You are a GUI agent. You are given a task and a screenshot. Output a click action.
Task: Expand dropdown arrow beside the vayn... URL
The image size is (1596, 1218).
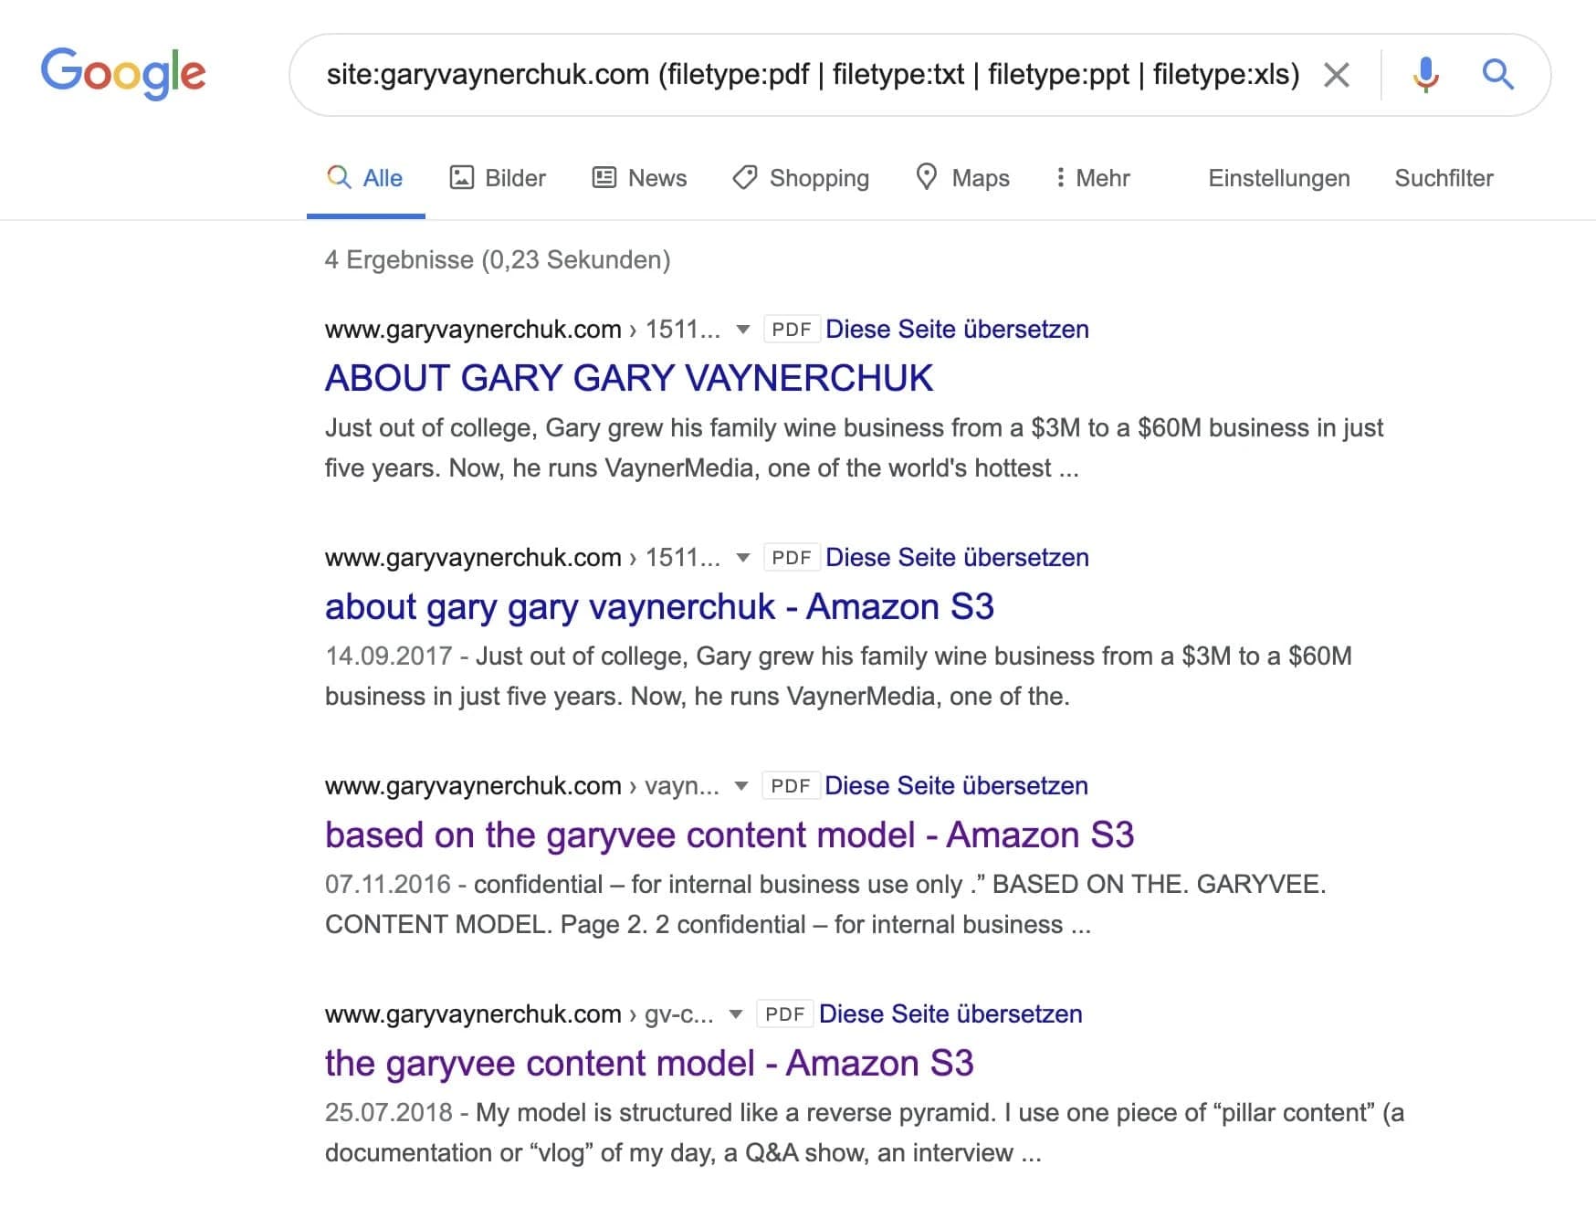[x=741, y=786]
